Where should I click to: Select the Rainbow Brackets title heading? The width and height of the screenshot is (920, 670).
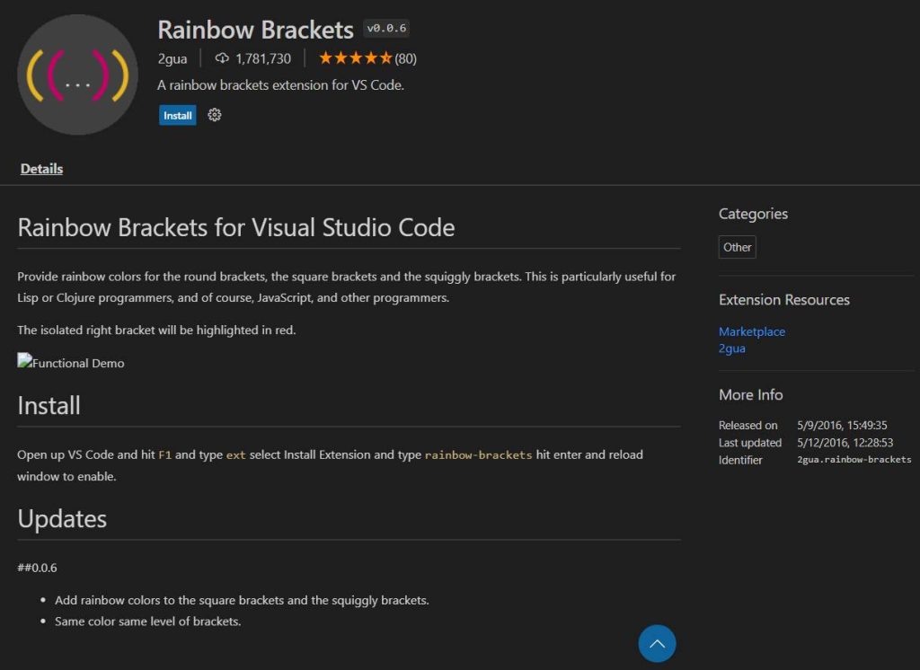pos(255,30)
